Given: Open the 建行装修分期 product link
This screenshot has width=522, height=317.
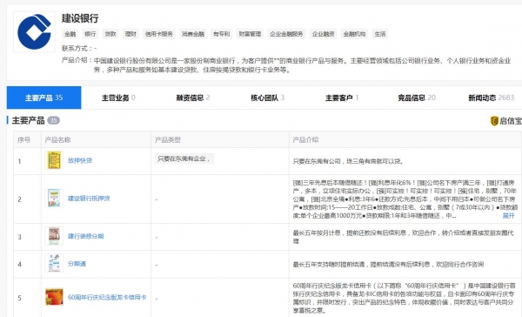Looking at the screenshot, I should 86,236.
